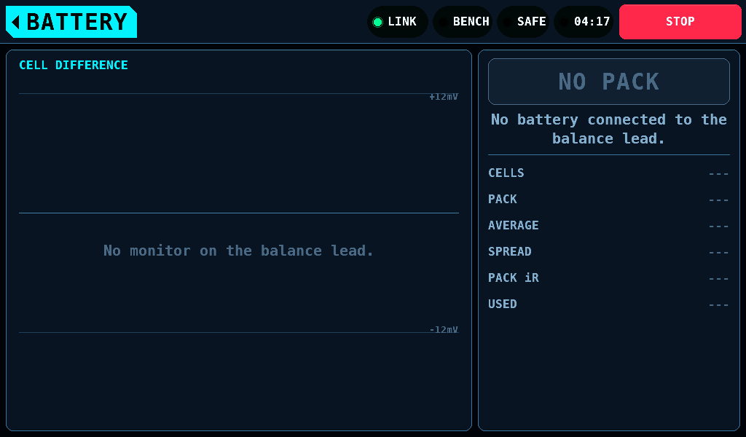Select the LINK status indicator
The height and width of the screenshot is (437, 746).
point(397,22)
